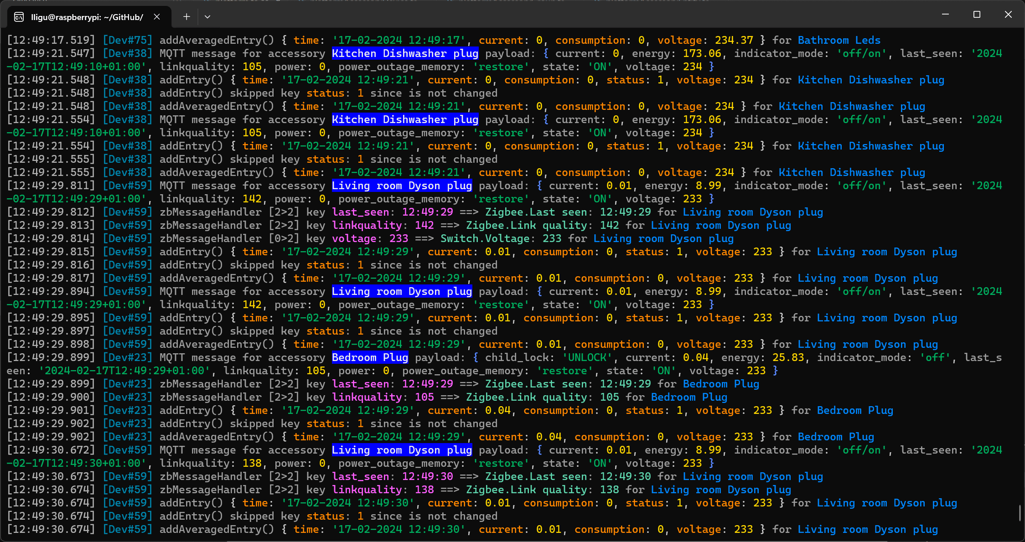Screen dimensions: 1025x542
Task: Click highlighted 'Living room Dyson plug' at 12:49:29.894
Action: [402, 291]
